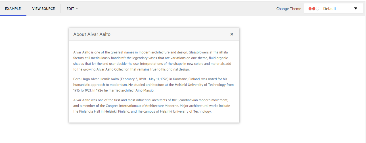Screen dimensions: 366x143
Task: Click the small arrow next to EDIT
Action: tap(77, 9)
